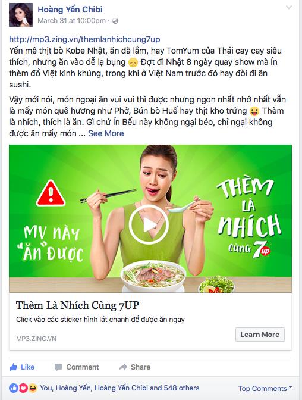Expand the Top Comments sort dropdown
Viewport: 302px width, 400px height.
[x=265, y=388]
